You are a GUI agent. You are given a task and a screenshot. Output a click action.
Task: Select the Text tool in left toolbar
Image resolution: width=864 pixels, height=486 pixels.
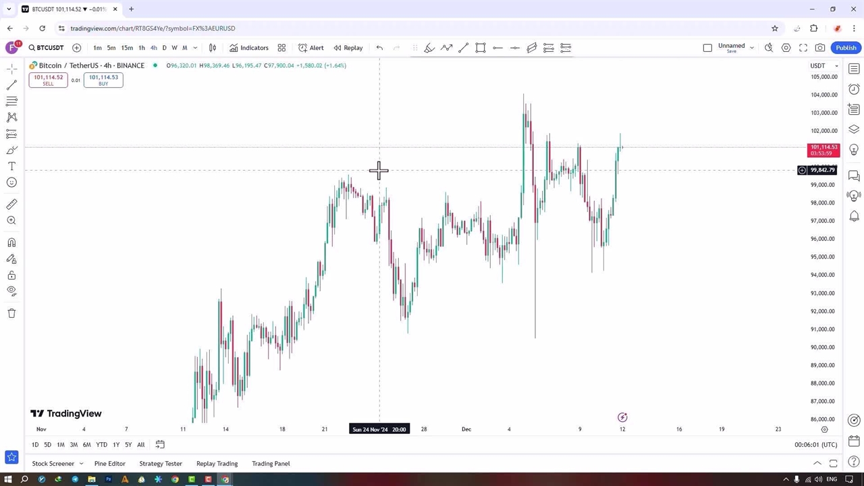(11, 166)
